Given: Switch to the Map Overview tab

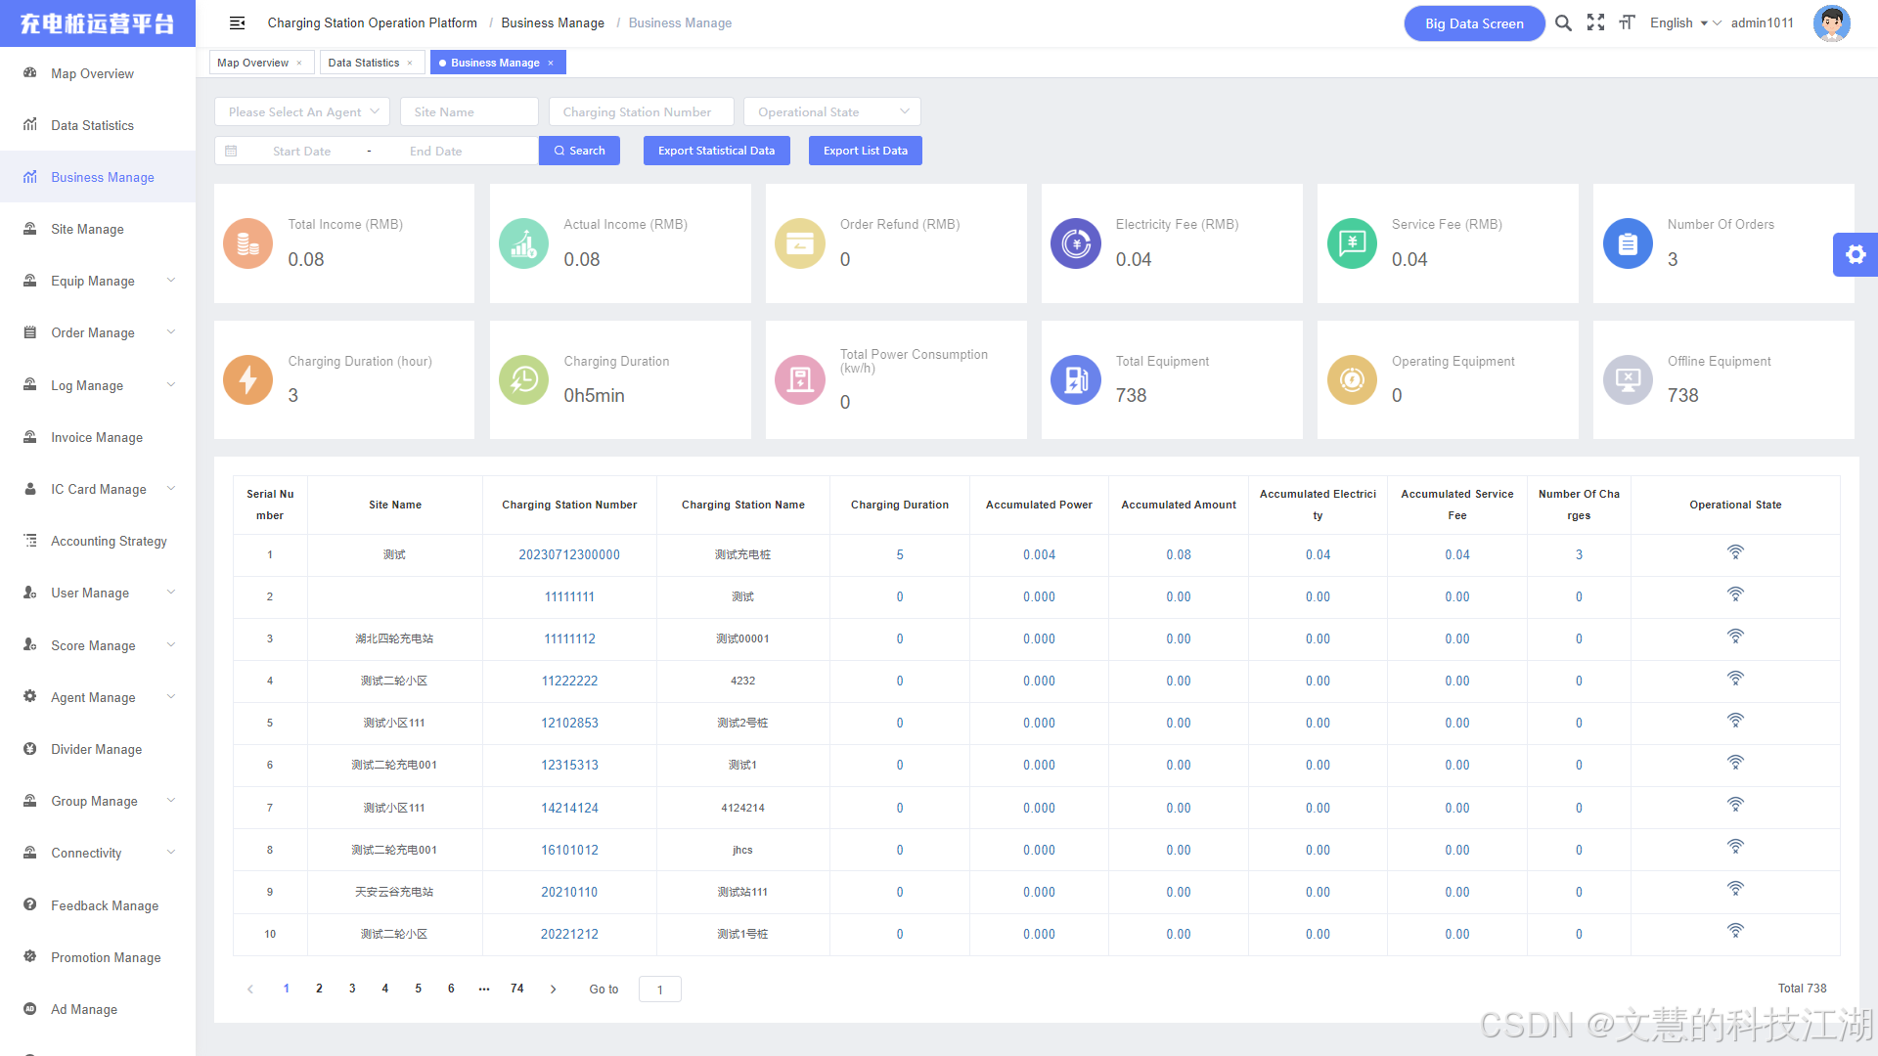Looking at the screenshot, I should pos(252,63).
